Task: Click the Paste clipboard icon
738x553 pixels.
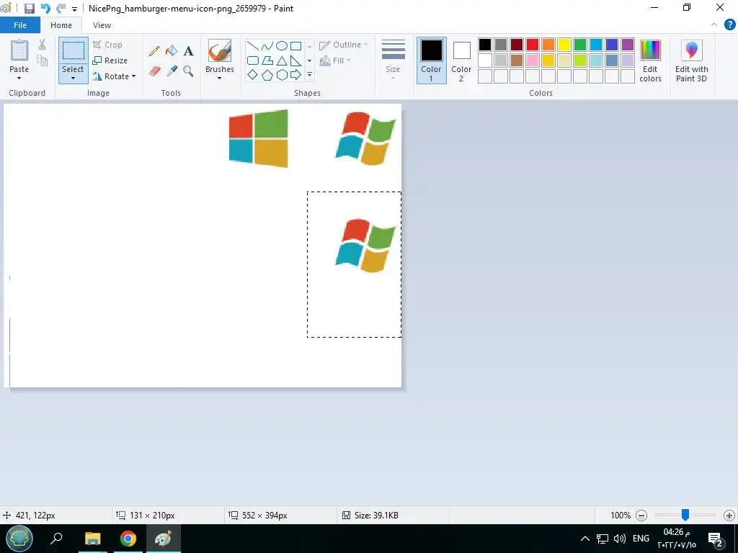Action: tap(19, 50)
